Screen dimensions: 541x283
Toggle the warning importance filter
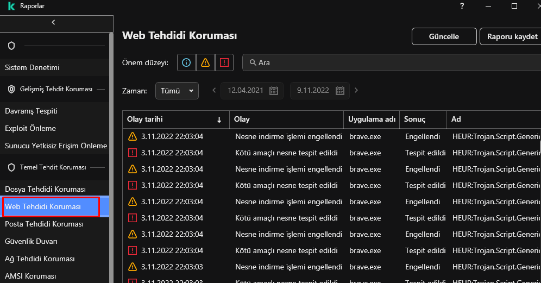(205, 62)
